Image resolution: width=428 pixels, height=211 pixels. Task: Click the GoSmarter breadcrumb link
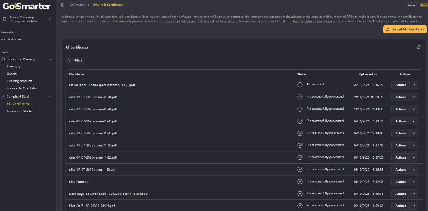pyautogui.click(x=77, y=5)
